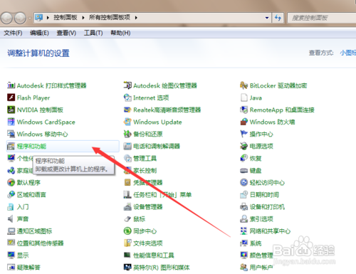Open Windows 移动中心 icon
356x274 pixels.
[11, 134]
